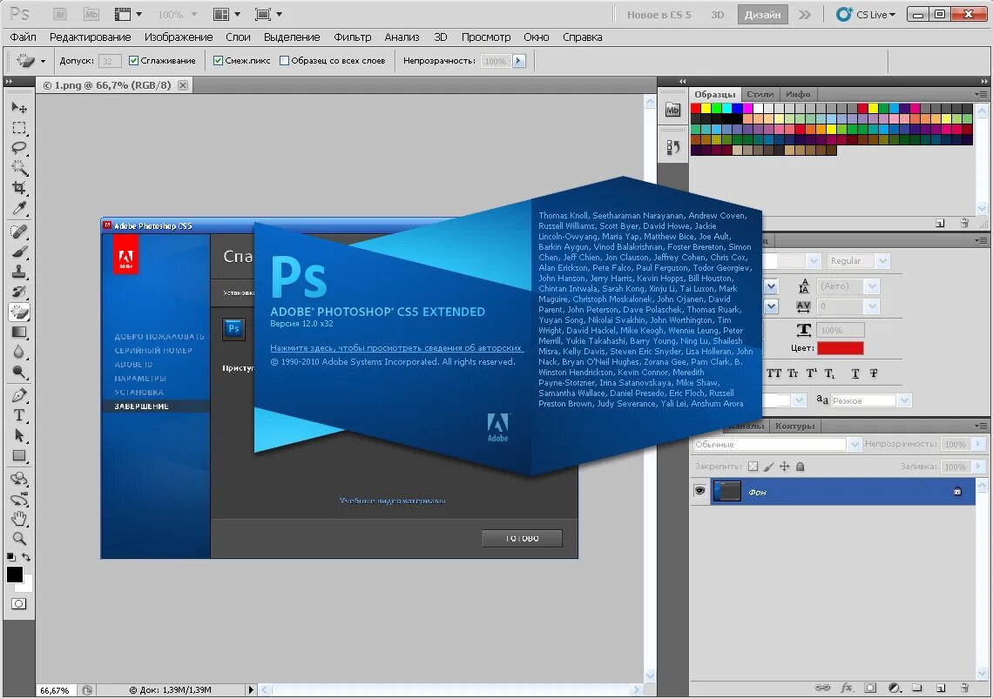The width and height of the screenshot is (993, 699).
Task: Swap foreground and background colors
Action: [x=26, y=557]
